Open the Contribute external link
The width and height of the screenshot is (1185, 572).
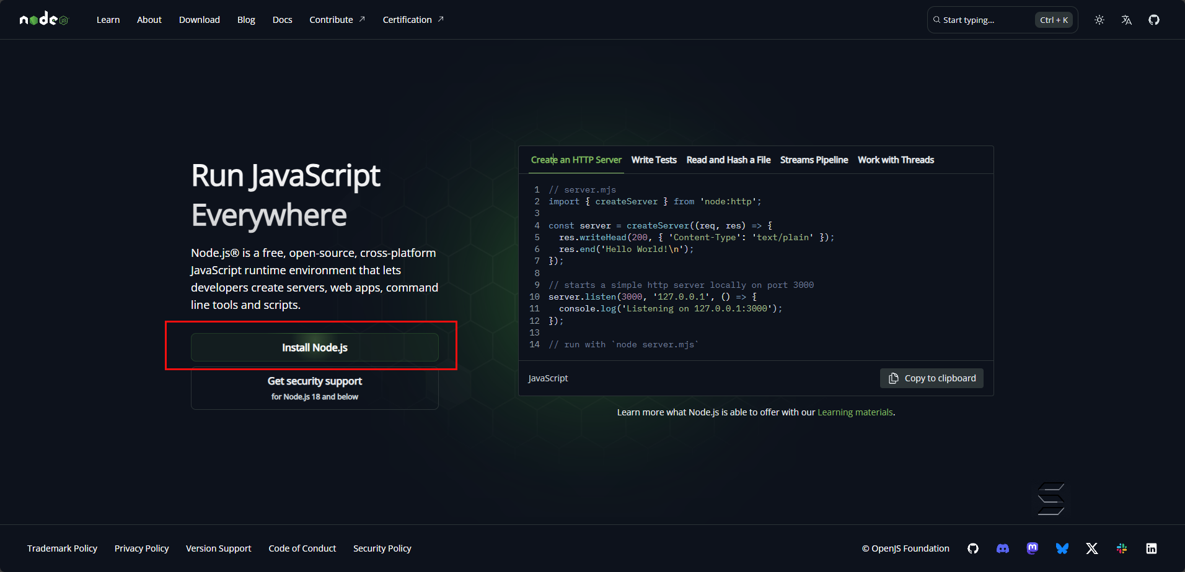[x=337, y=20]
